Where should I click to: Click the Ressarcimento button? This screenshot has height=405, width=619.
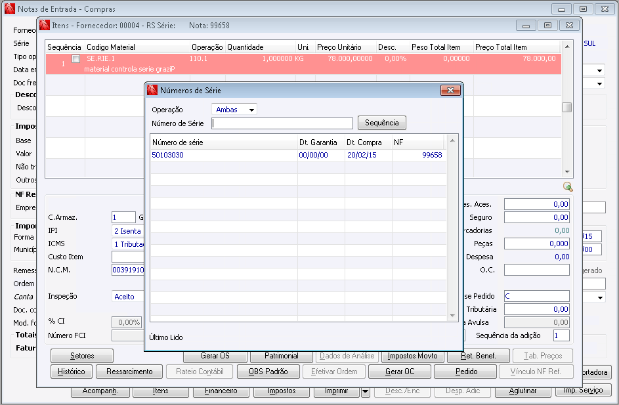pyautogui.click(x=129, y=372)
